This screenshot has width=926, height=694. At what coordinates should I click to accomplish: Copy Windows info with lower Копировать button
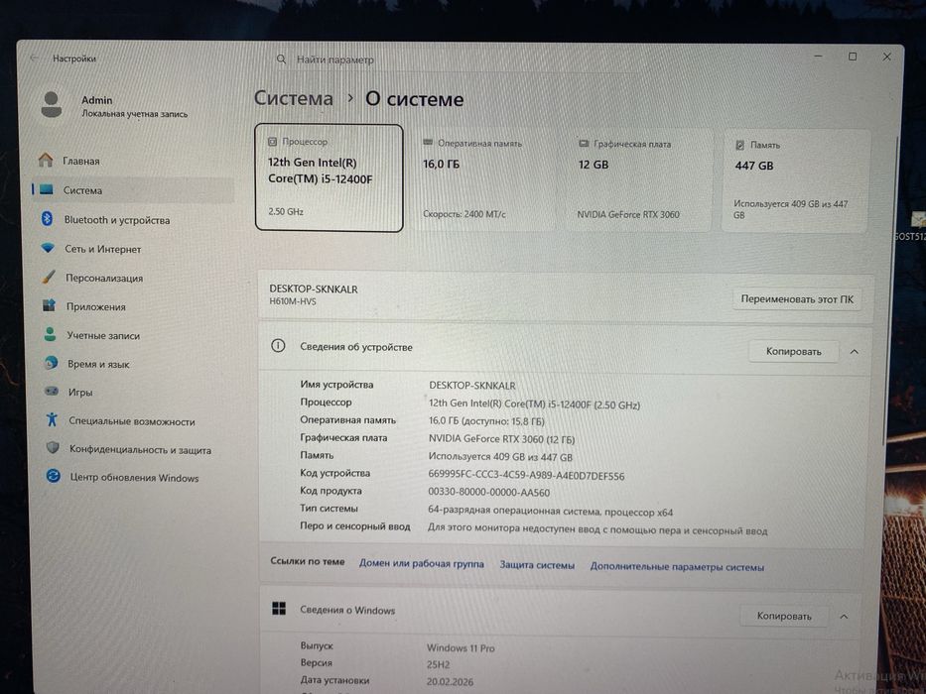click(784, 616)
